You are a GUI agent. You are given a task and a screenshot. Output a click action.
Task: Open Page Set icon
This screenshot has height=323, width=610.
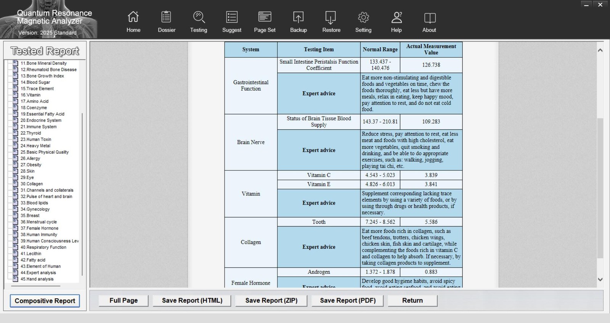point(265,17)
